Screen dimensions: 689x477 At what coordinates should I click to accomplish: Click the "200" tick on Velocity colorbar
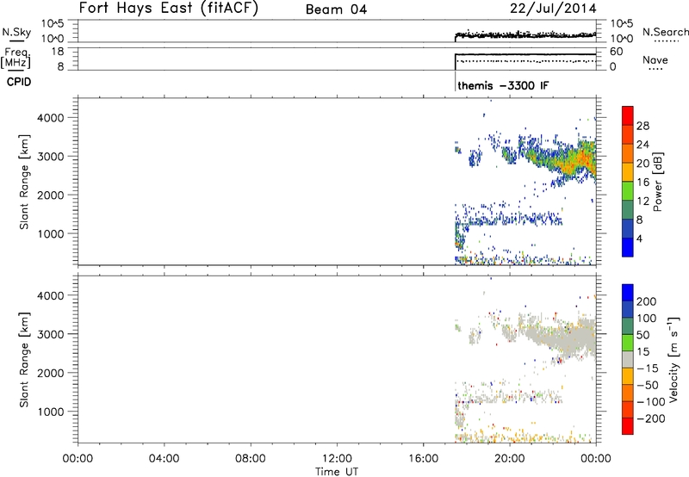[647, 301]
